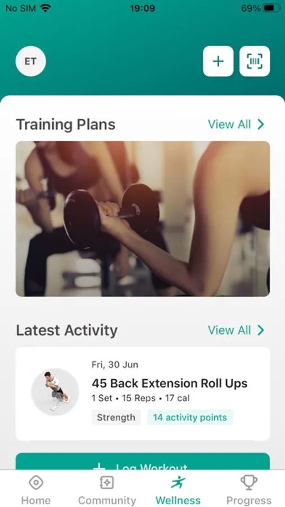Expand Latest Activity using the chevron arrow
Viewport: 285px width, 507px height.
click(x=261, y=330)
